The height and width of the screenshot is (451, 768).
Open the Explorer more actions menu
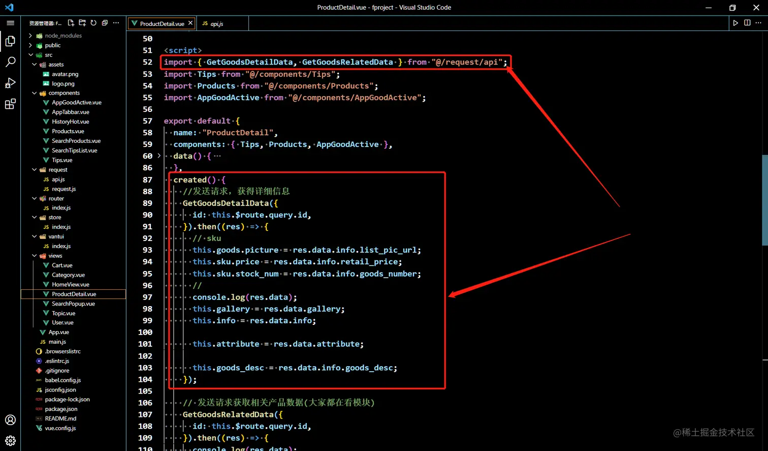116,23
